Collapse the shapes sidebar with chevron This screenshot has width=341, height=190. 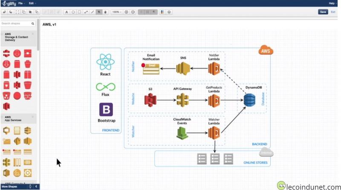coord(36,187)
